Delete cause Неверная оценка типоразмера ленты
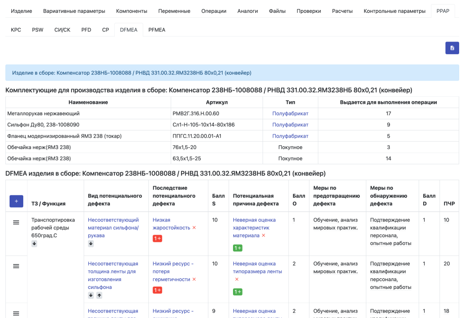This screenshot has height=318, width=466. pos(237,279)
